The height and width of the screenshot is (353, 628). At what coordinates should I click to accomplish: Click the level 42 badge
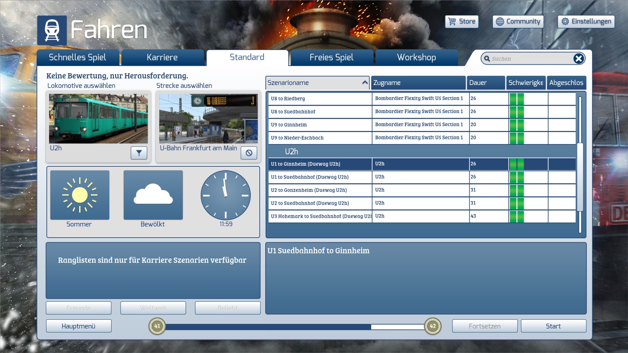pos(432,326)
